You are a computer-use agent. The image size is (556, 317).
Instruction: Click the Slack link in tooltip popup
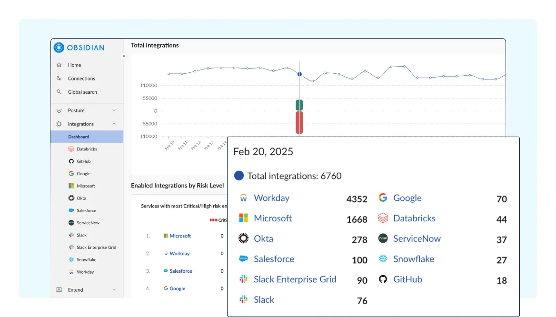264,299
